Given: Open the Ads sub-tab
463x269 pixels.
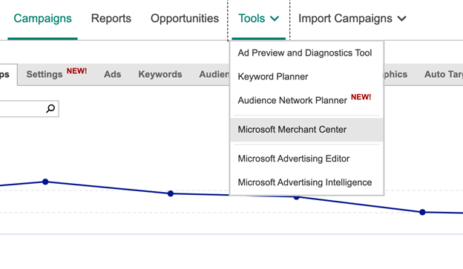Looking at the screenshot, I should click(113, 74).
